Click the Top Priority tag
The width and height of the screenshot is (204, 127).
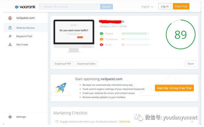tap(124, 122)
